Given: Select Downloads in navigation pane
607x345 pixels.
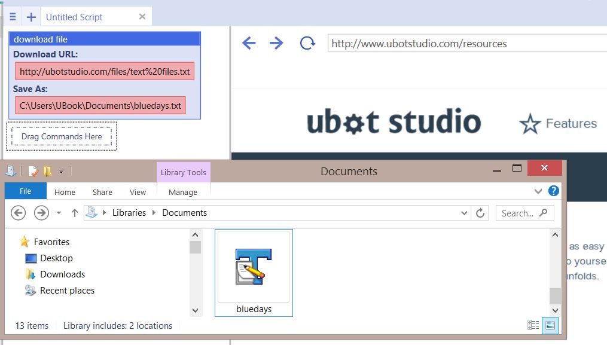Looking at the screenshot, I should tap(62, 274).
